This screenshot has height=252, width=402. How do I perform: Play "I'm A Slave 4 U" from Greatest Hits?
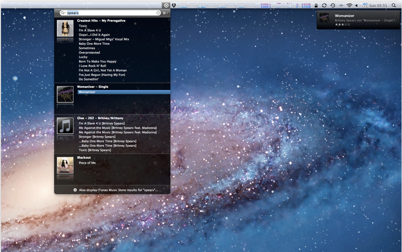click(x=90, y=30)
